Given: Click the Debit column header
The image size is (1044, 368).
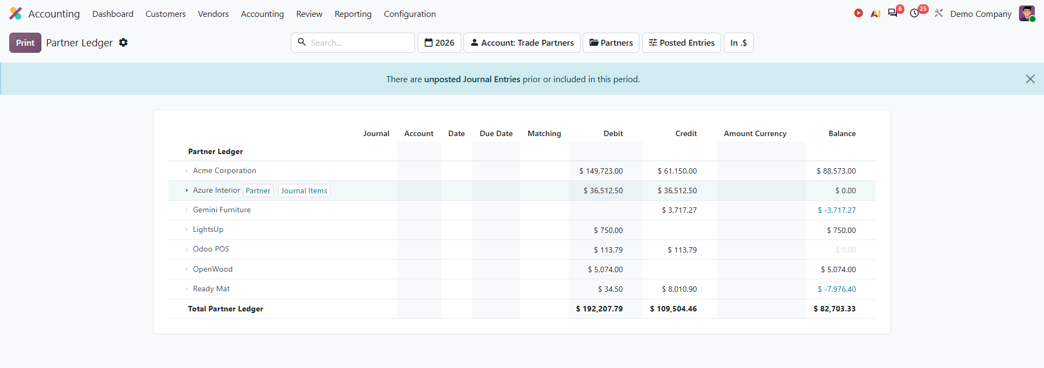Looking at the screenshot, I should coord(613,133).
